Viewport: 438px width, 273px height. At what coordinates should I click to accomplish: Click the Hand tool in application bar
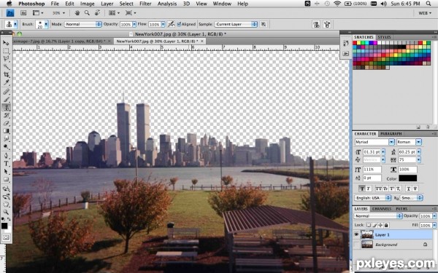tap(77, 13)
